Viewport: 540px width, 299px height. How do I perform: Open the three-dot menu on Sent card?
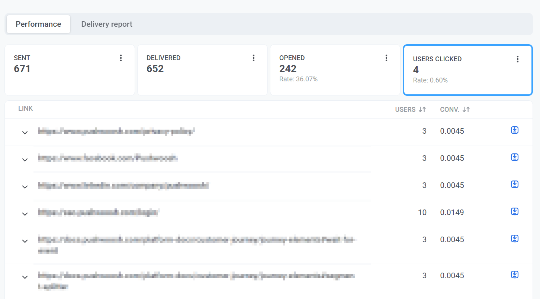coord(120,58)
